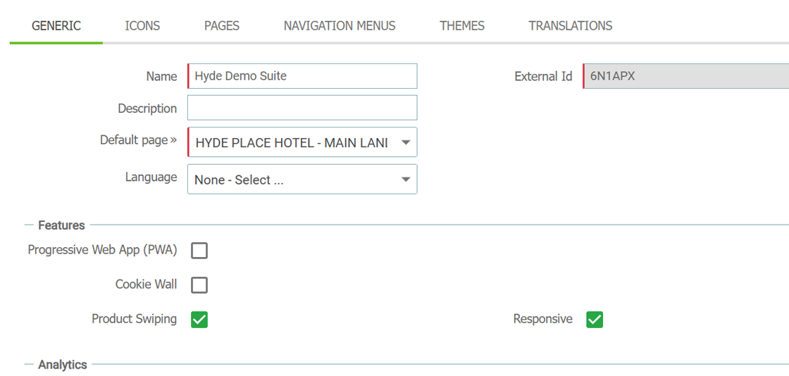Select the THEMES tab

click(462, 25)
